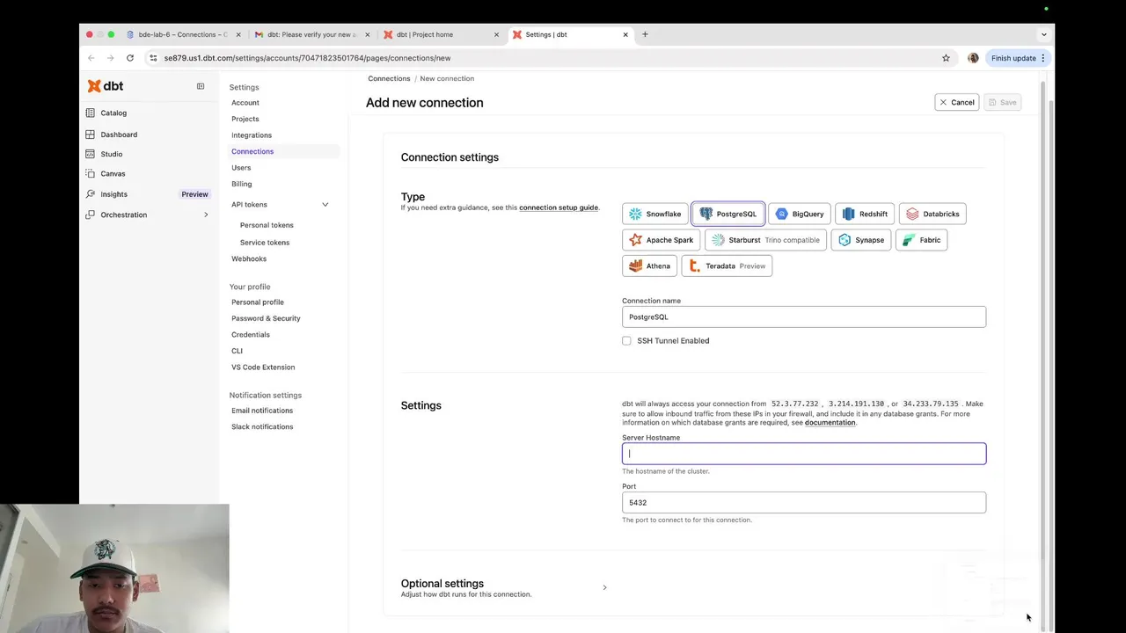Open Service tokens page
This screenshot has width=1126, height=633.
click(x=265, y=243)
